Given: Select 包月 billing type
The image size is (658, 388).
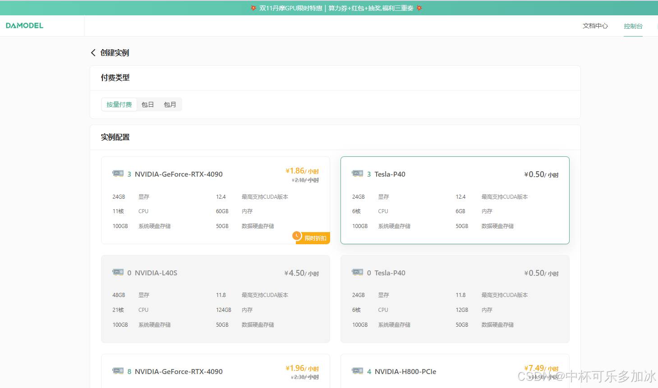Looking at the screenshot, I should tap(170, 105).
